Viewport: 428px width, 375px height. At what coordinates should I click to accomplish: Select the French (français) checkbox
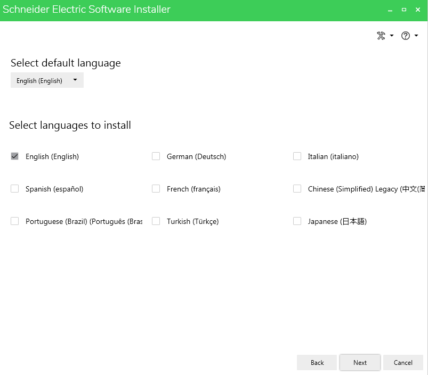(x=156, y=189)
